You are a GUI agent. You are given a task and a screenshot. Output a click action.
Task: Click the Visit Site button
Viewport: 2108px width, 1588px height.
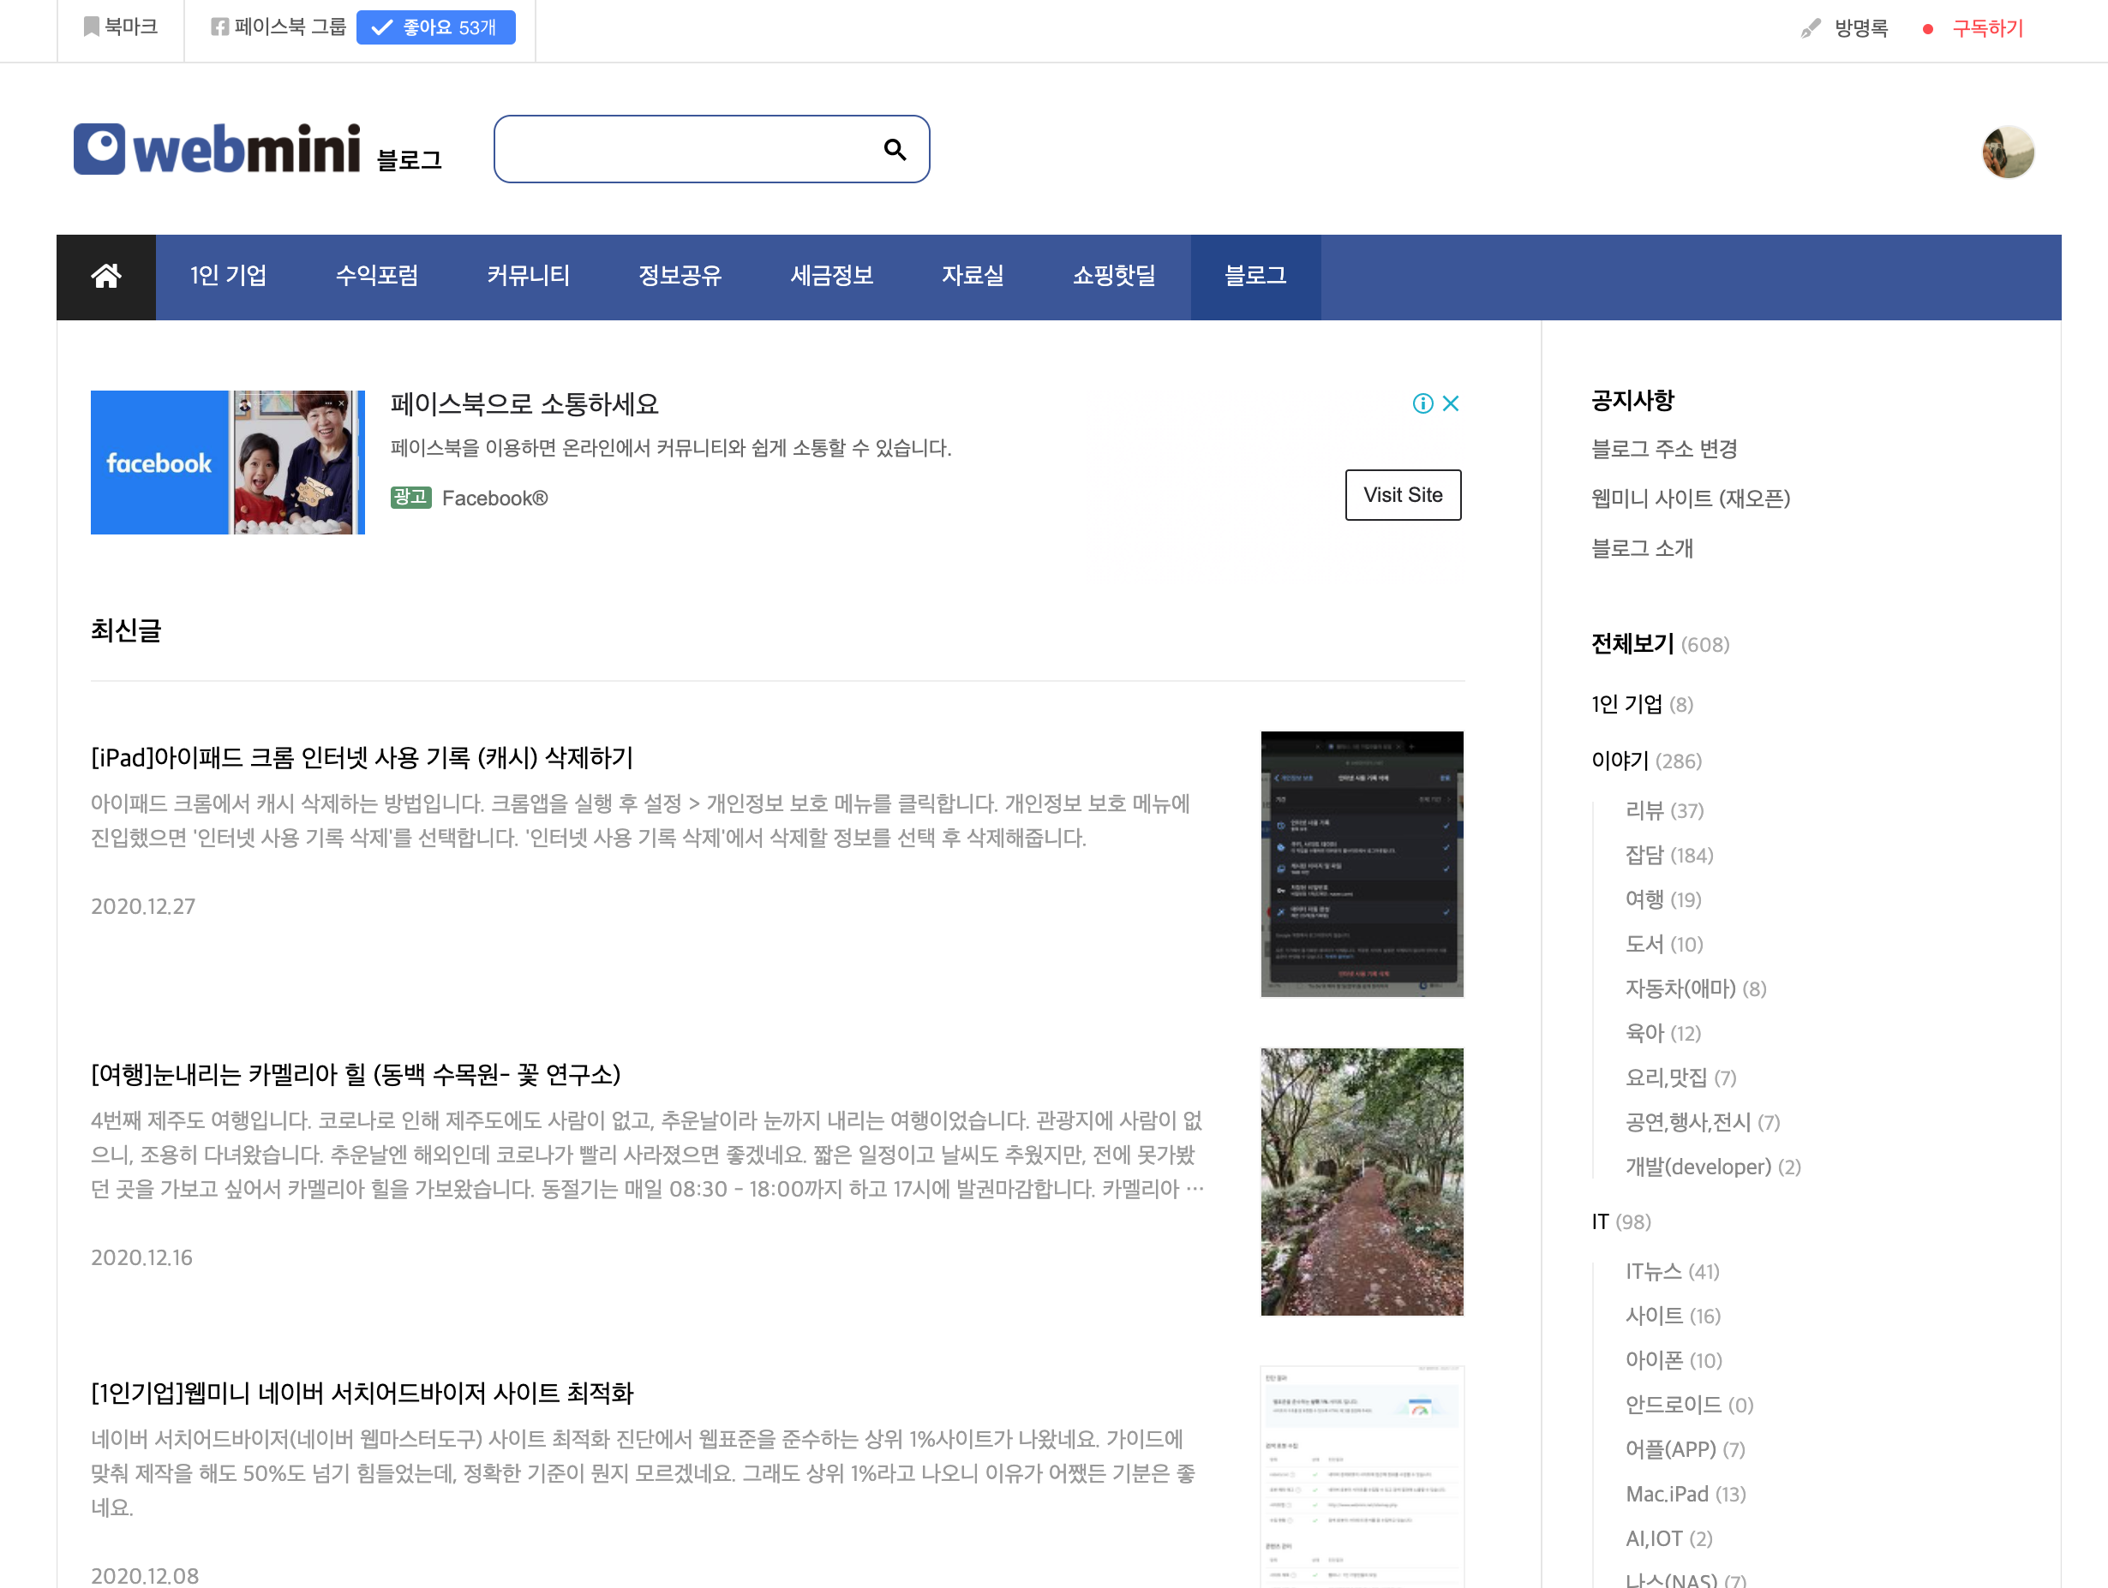tap(1402, 495)
